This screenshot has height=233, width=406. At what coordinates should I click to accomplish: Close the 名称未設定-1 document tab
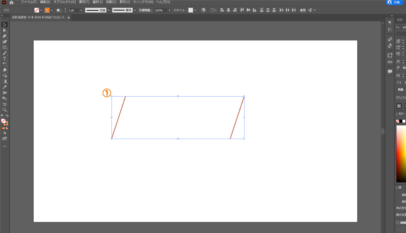[69, 17]
